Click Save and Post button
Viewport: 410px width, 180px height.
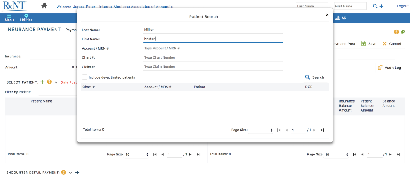344,44
